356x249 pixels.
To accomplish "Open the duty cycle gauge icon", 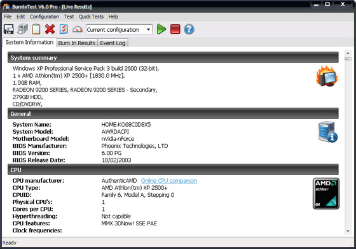I will tap(78, 29).
